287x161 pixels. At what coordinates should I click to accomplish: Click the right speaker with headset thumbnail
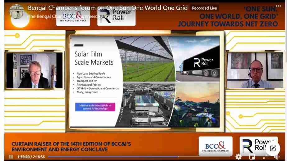(255, 70)
